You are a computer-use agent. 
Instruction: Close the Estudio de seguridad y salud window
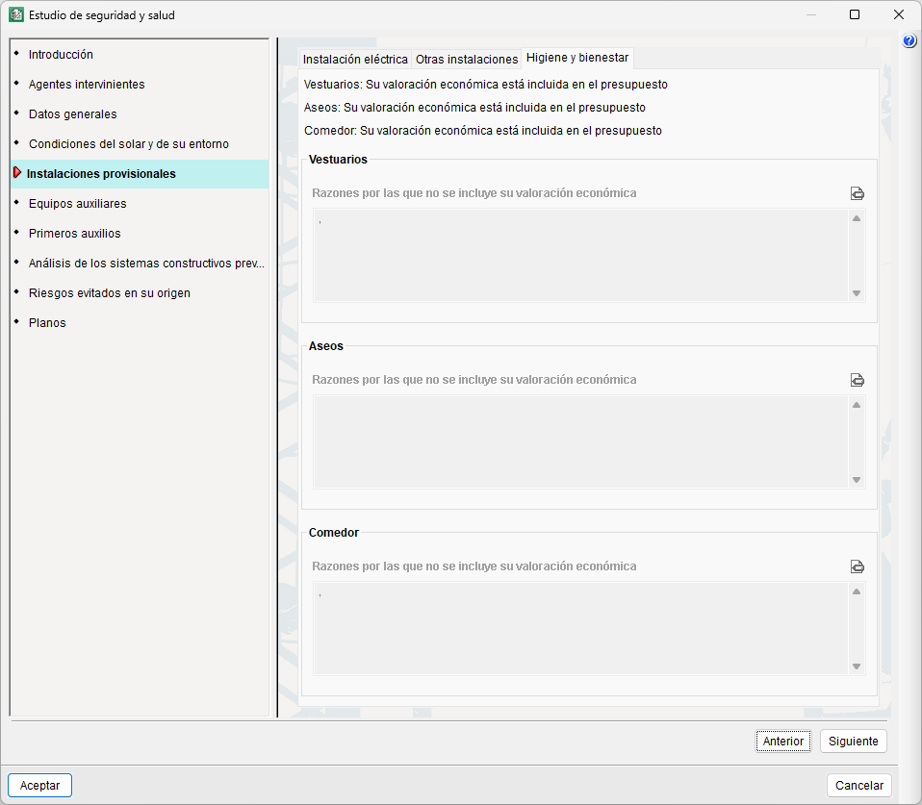click(x=899, y=14)
